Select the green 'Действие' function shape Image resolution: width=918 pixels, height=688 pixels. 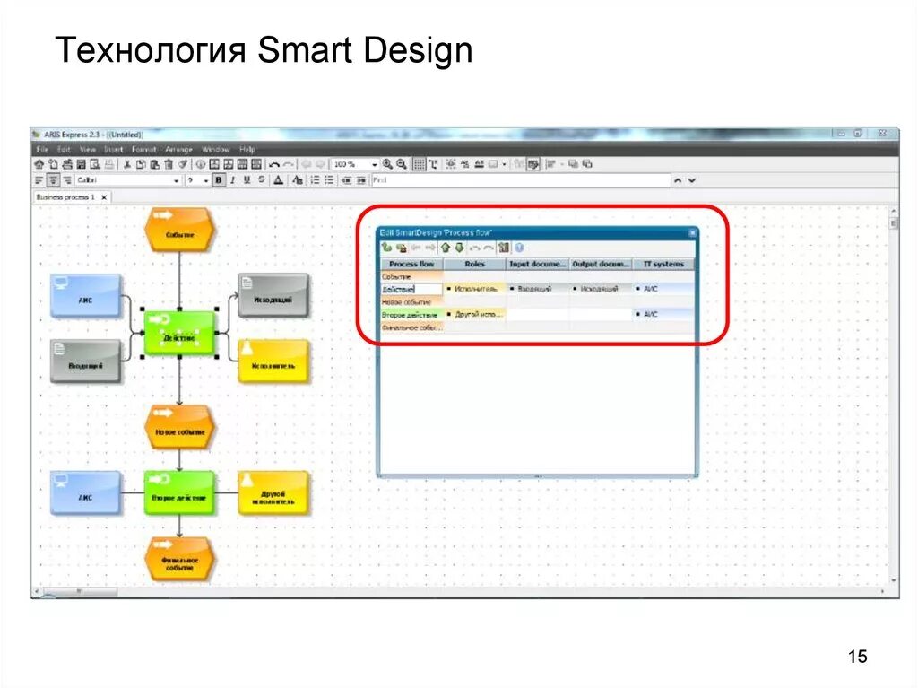[x=179, y=333]
